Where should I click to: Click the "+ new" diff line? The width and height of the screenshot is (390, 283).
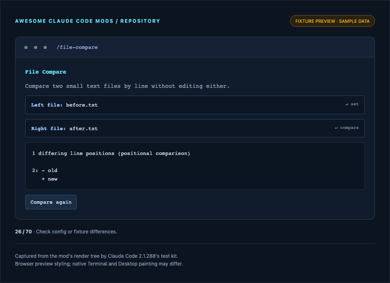tap(50, 179)
